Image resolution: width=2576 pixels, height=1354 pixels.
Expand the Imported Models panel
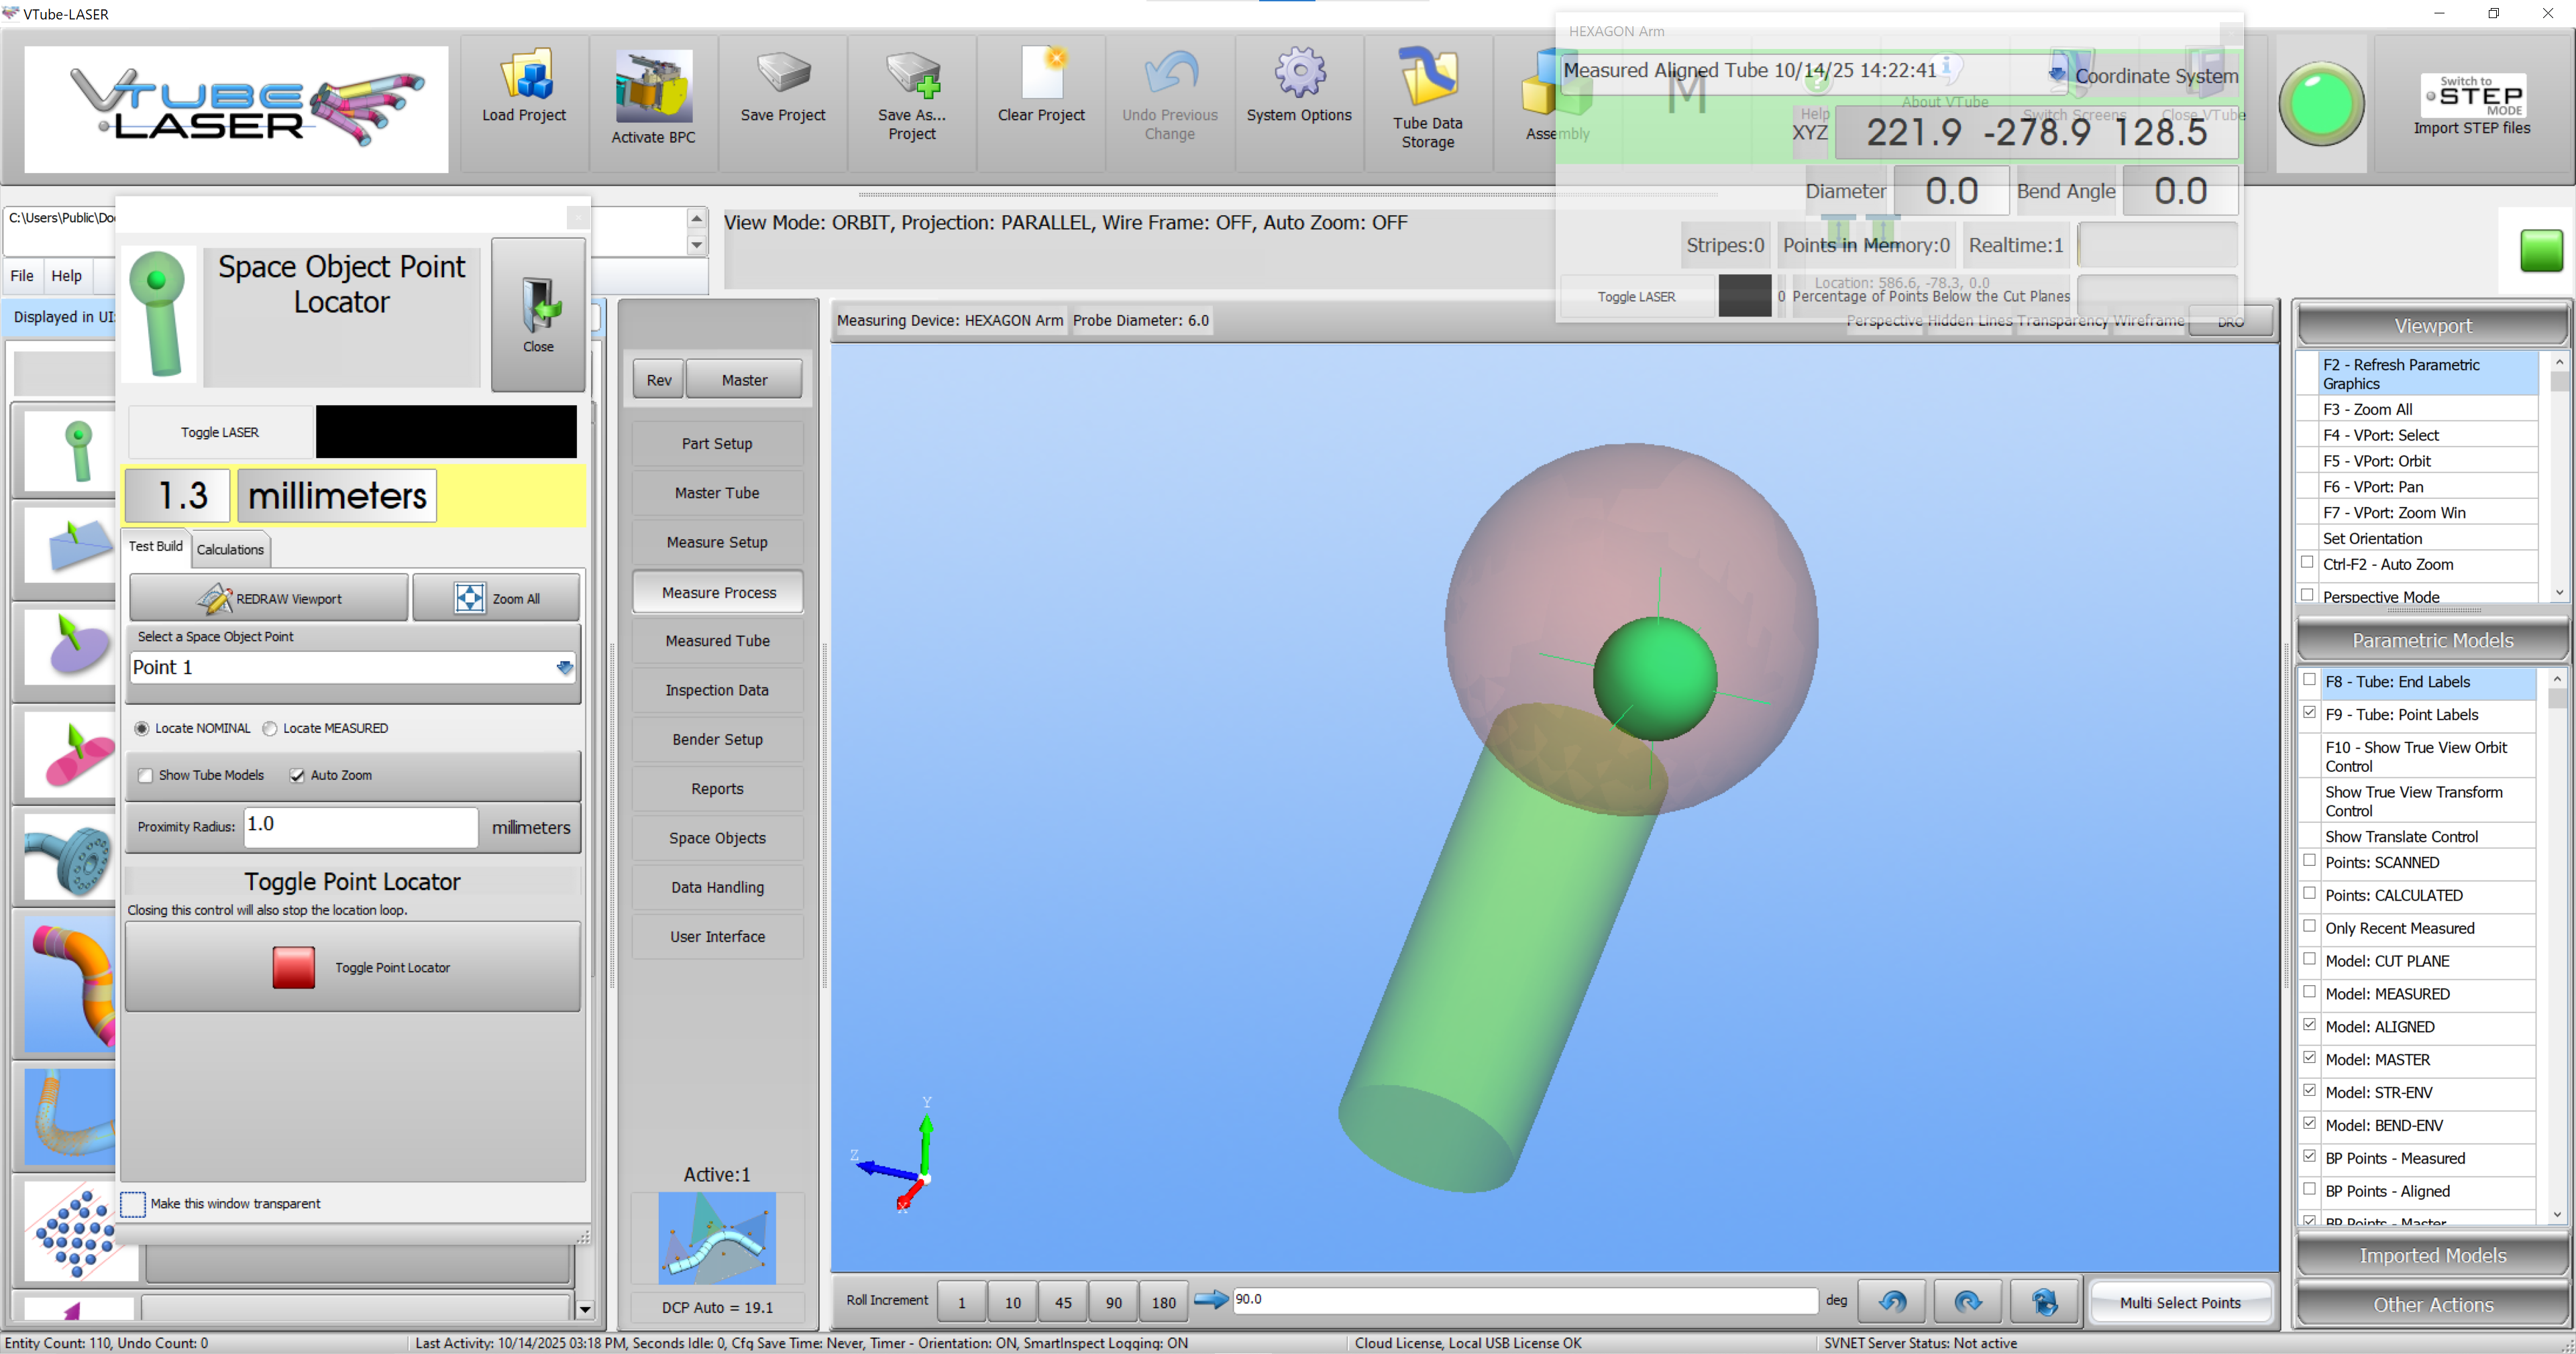point(2432,1255)
